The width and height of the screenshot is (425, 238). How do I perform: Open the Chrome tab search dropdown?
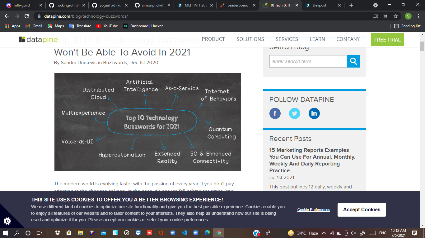(x=376, y=5)
